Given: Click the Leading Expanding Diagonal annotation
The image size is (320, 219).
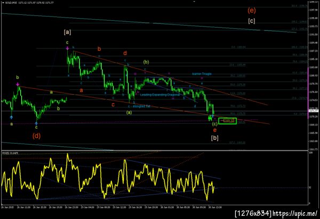Looking at the screenshot, I should tap(160, 95).
